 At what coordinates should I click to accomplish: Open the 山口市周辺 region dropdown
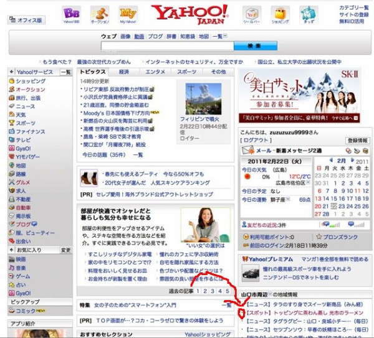point(270,294)
